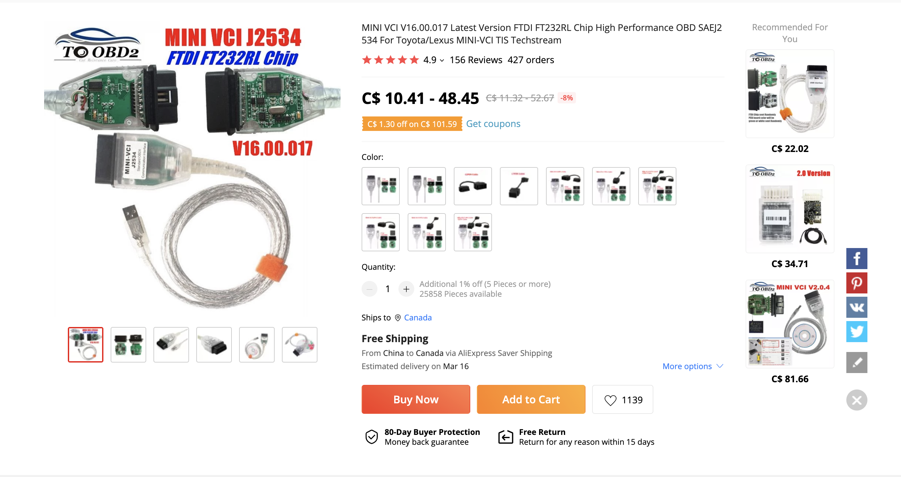Change Ships to Canada location
The image size is (901, 477).
pos(418,318)
